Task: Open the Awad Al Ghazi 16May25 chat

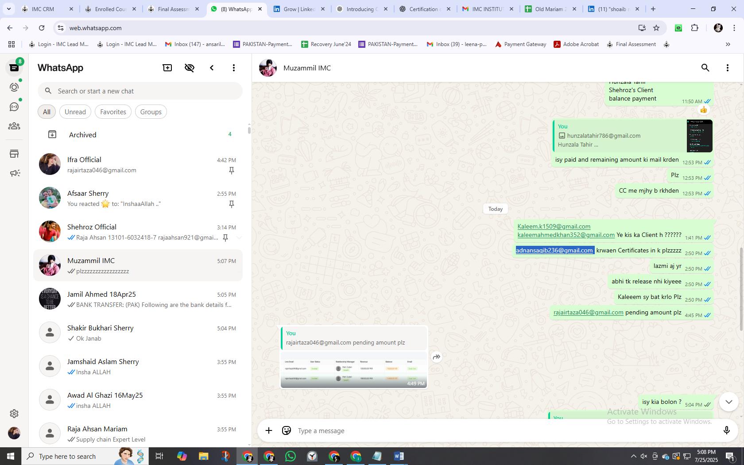Action: [138, 400]
